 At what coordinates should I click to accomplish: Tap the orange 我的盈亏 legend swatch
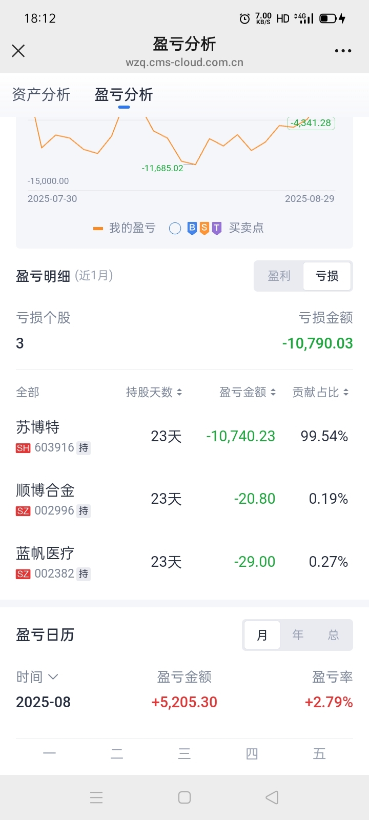tap(98, 229)
